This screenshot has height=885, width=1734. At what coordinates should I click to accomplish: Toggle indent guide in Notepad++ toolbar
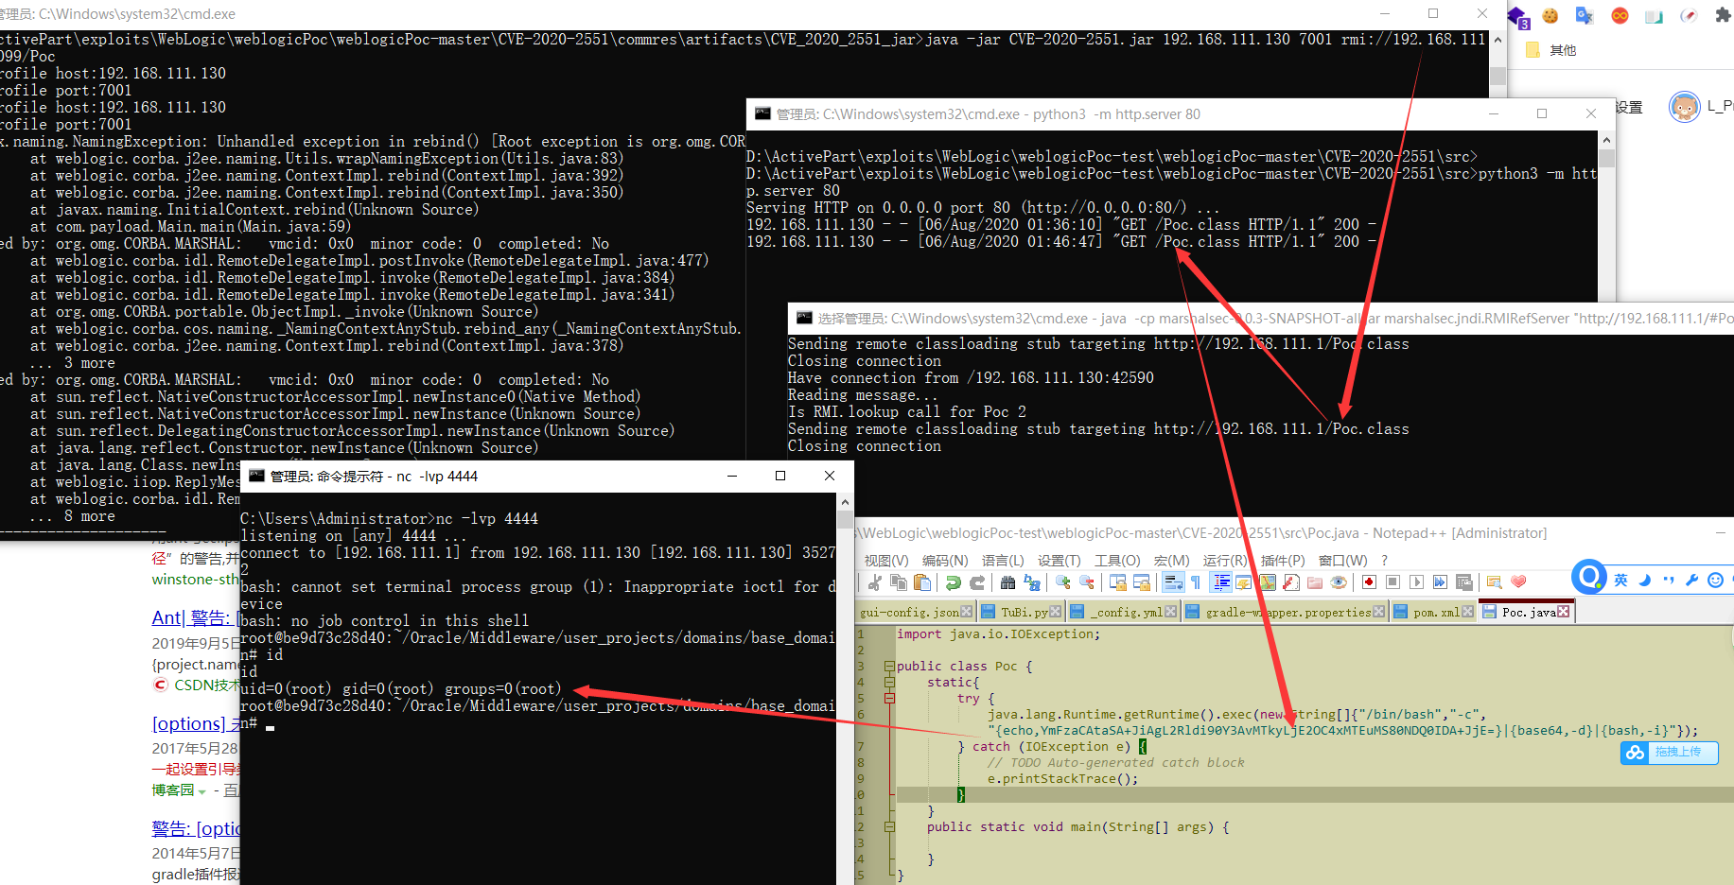[x=1221, y=582]
